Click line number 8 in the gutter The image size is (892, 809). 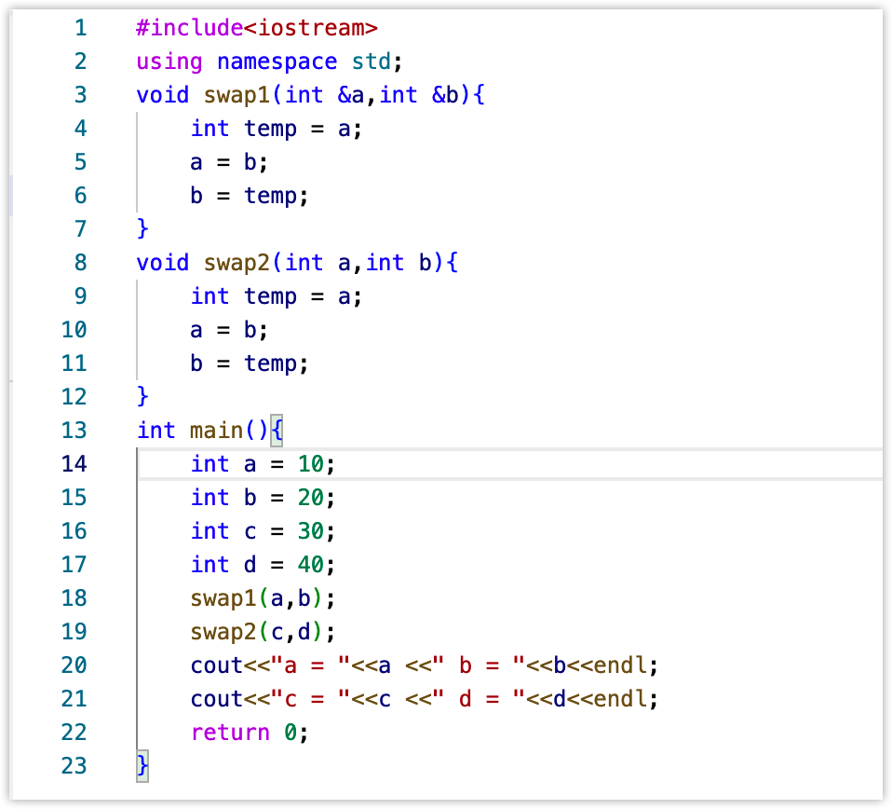[x=81, y=263]
